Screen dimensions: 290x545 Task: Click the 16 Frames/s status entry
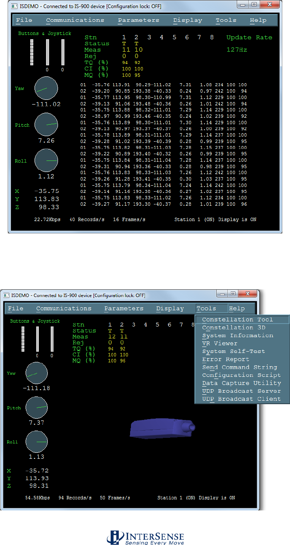130,219
